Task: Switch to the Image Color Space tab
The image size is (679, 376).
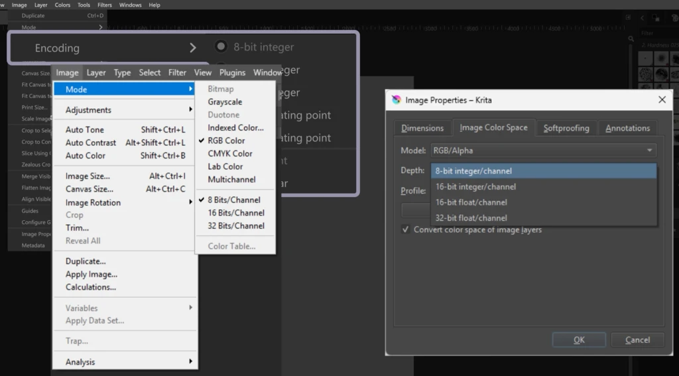Action: [x=493, y=127]
